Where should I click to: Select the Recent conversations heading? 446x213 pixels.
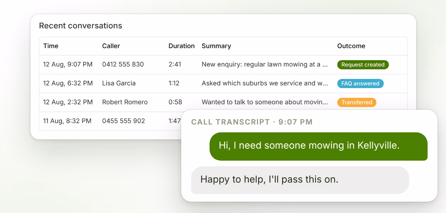(x=81, y=26)
